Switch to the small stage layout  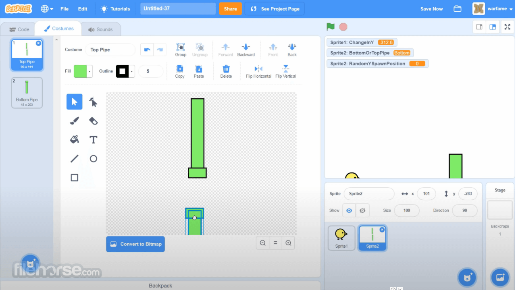[x=479, y=27]
